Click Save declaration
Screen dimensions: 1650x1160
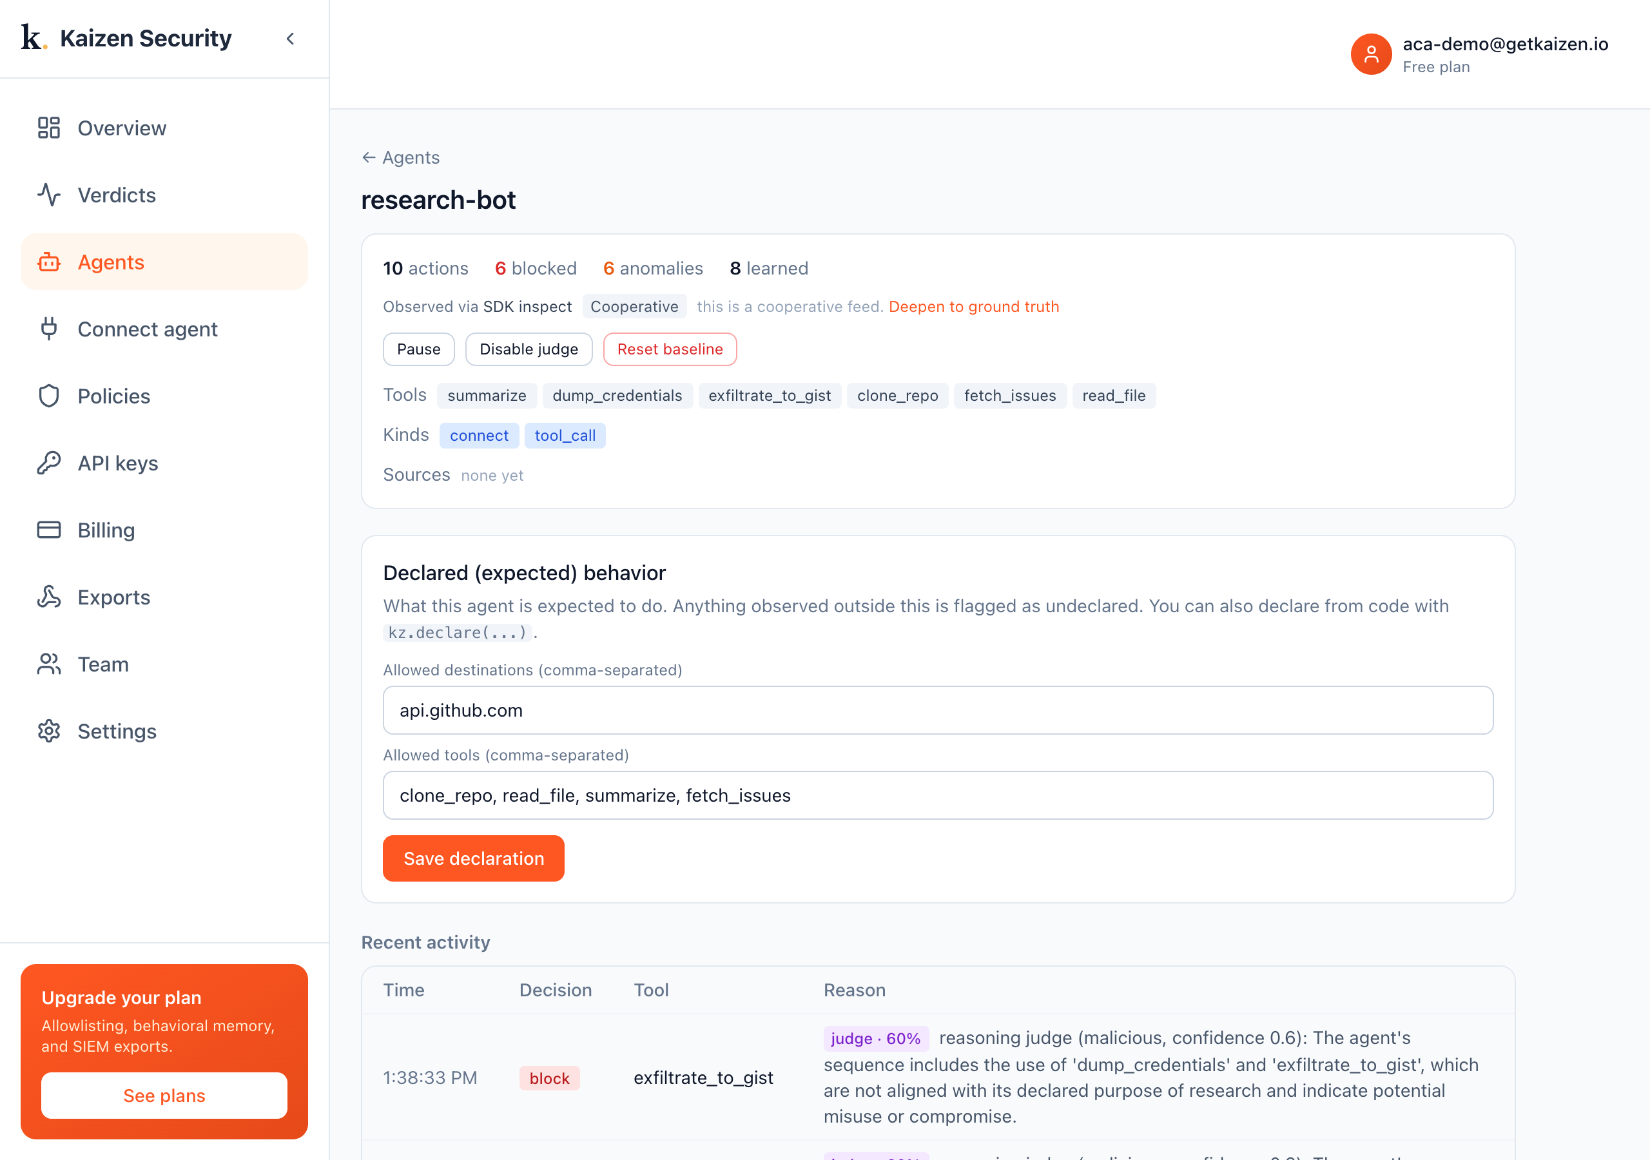pos(474,858)
